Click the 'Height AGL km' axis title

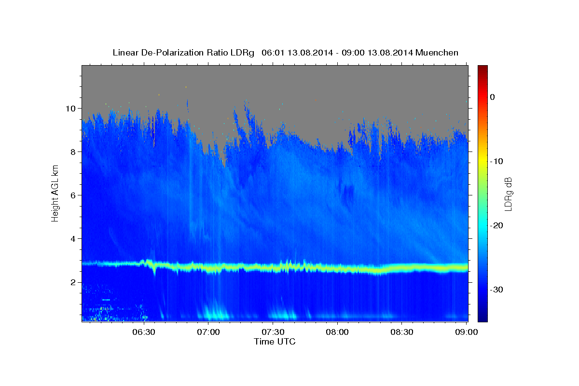(x=55, y=193)
